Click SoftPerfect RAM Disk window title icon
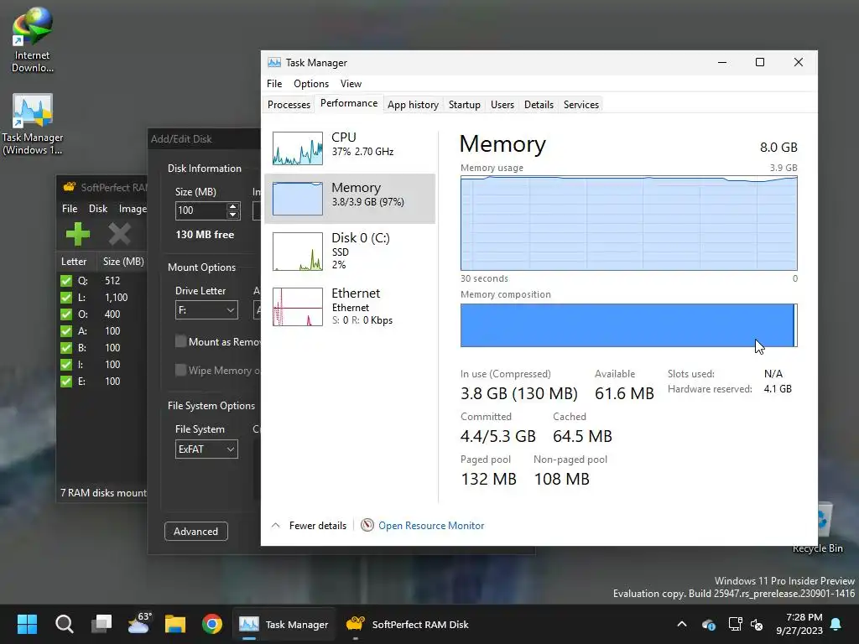This screenshot has width=859, height=644. click(69, 187)
